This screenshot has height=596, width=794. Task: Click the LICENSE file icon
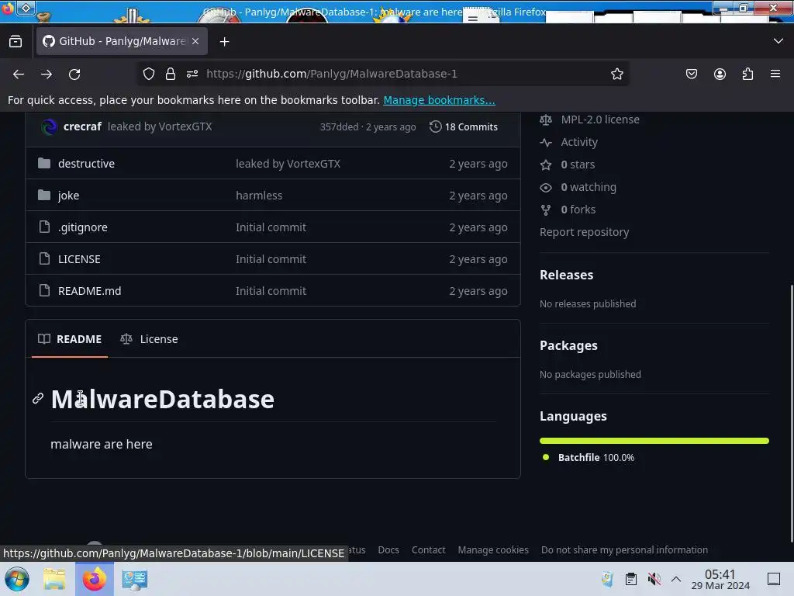pos(44,259)
